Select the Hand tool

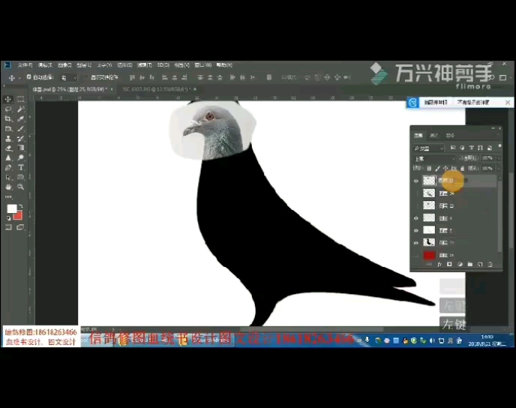click(8, 187)
